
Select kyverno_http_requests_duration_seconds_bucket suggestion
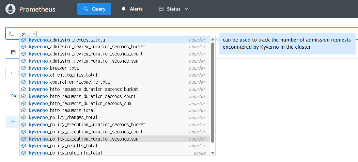coord(115,89)
